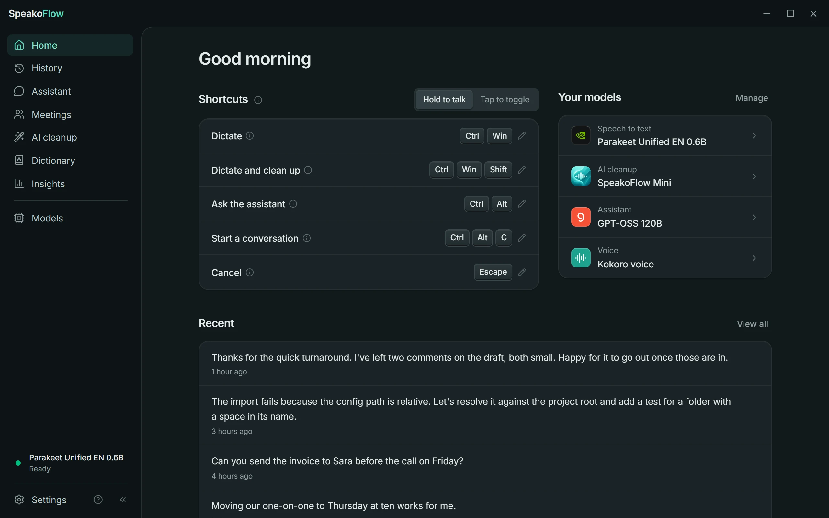829x518 pixels.
Task: Click the Manage models link
Action: pos(752,98)
